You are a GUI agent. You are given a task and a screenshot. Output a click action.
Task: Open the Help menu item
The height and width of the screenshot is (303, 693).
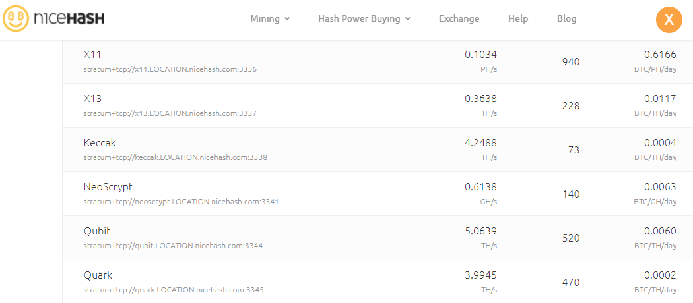tap(518, 19)
